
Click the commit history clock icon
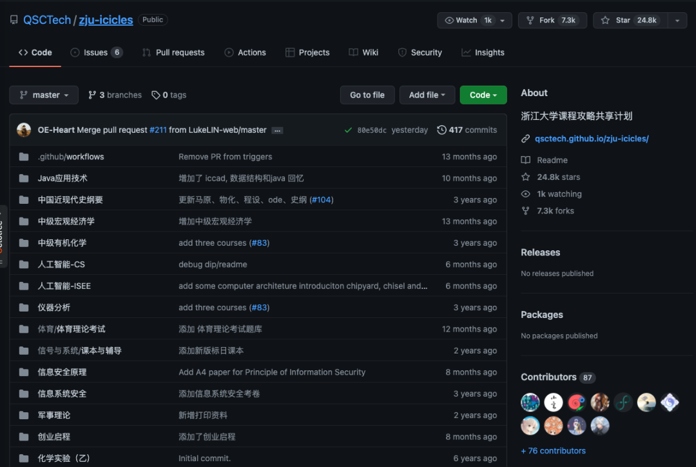[x=441, y=130]
